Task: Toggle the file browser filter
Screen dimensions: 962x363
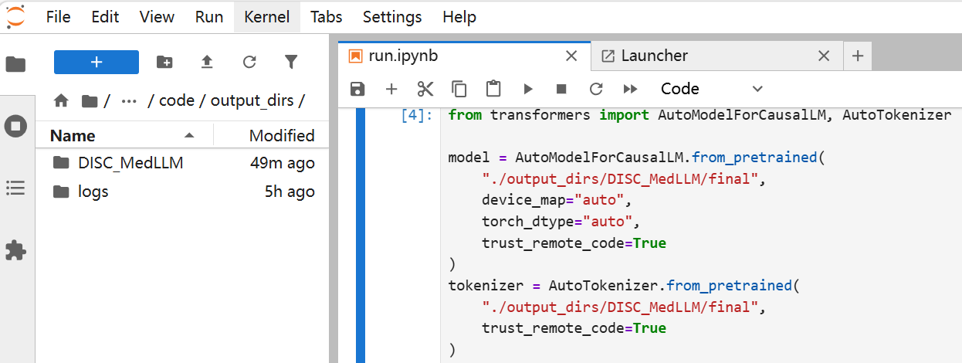Action: tap(291, 62)
